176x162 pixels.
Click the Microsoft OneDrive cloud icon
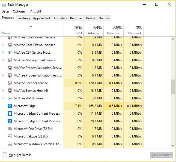coord(10,129)
